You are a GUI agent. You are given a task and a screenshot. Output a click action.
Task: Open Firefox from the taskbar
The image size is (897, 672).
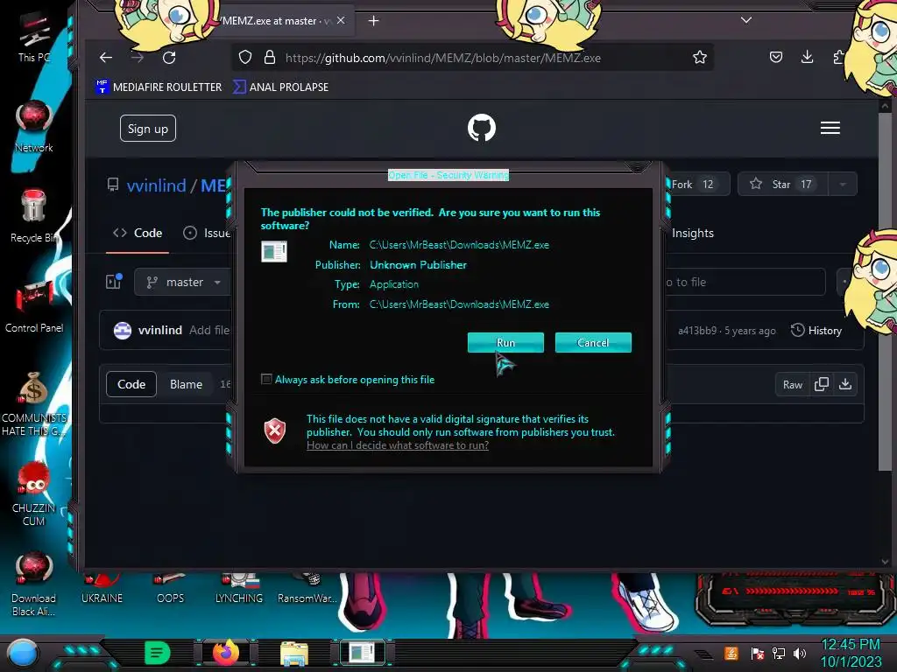tap(226, 653)
